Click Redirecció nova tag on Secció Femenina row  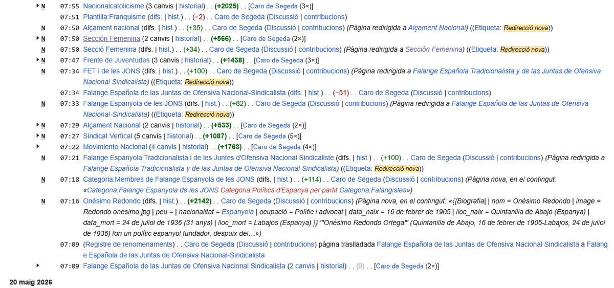[522, 49]
